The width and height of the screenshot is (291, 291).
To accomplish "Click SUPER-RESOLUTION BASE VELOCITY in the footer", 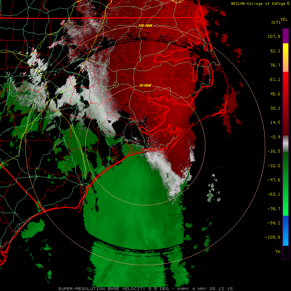I will [x=102, y=289].
